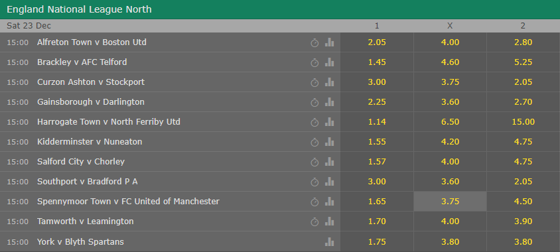The width and height of the screenshot is (560, 252).
Task: Select highlighted 3.75 draw for Spennymoor Town
Action: 450,202
